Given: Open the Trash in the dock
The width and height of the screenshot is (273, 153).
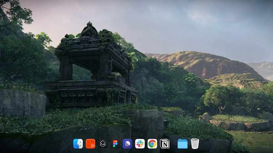Looking at the screenshot, I should tap(195, 144).
